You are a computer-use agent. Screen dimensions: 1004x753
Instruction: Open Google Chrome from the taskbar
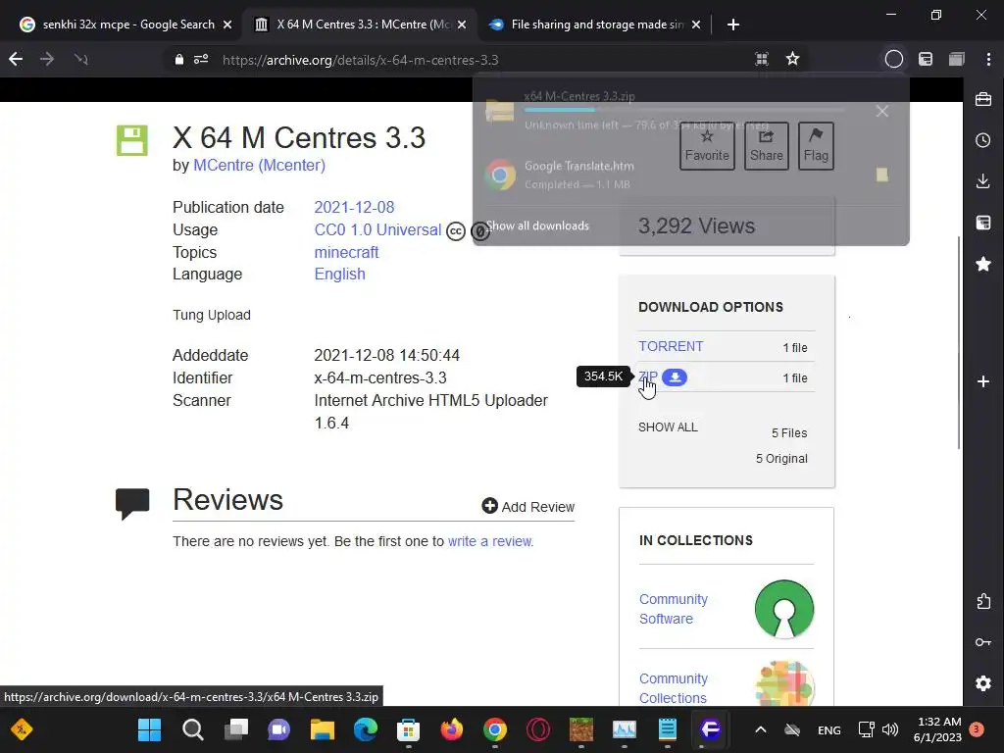495,729
